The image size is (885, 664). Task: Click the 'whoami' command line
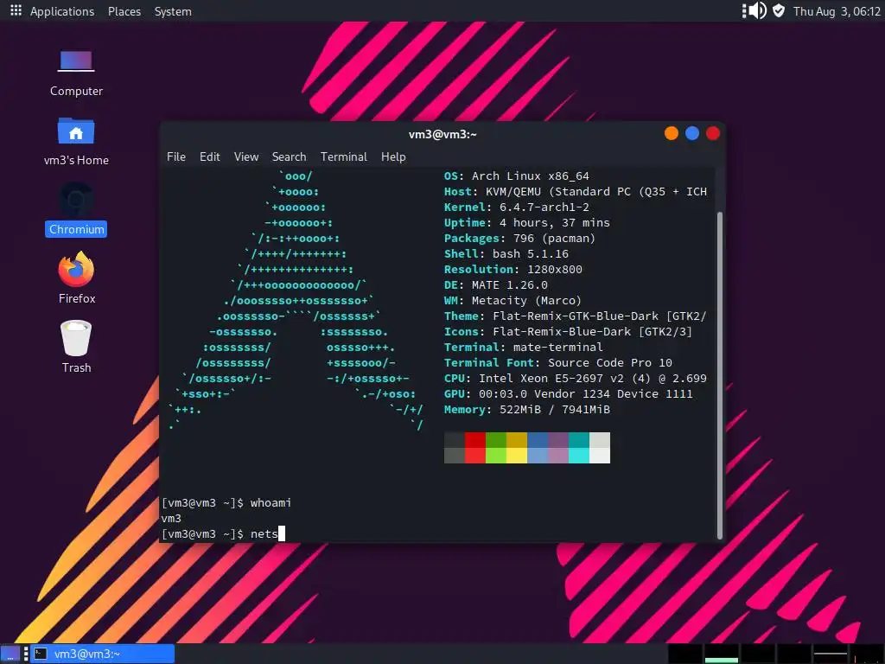click(226, 502)
